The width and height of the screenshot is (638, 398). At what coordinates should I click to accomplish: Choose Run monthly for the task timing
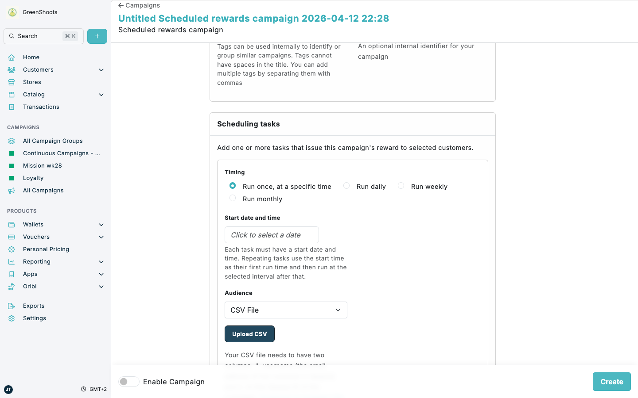click(x=233, y=198)
